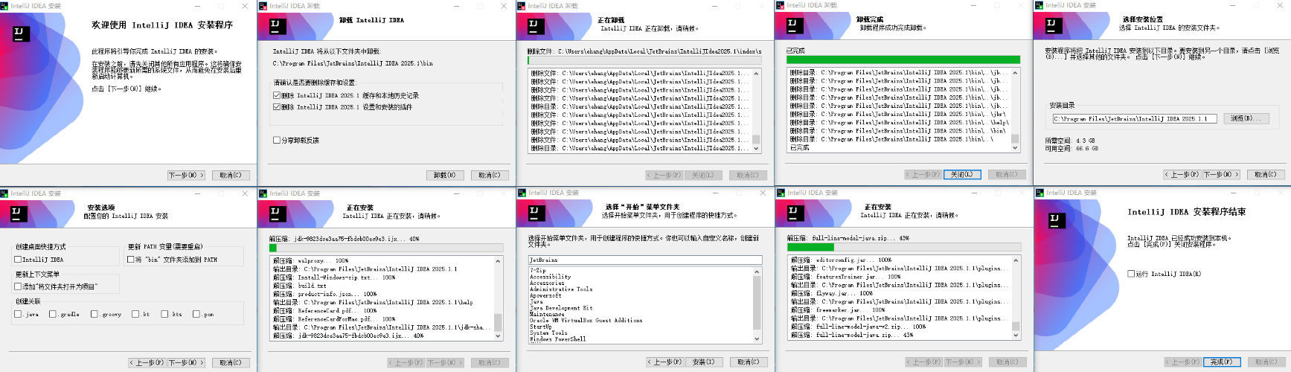Click scroll-down arrow of the start menu folder list
The width and height of the screenshot is (1291, 372).
coord(757,339)
